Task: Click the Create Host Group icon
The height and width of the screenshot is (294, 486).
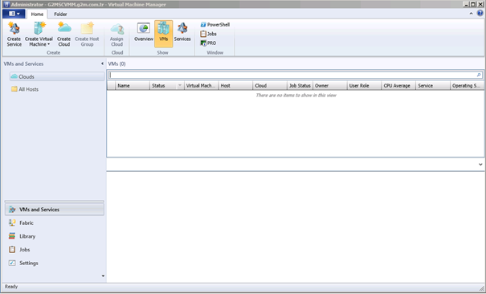Action: click(x=87, y=34)
